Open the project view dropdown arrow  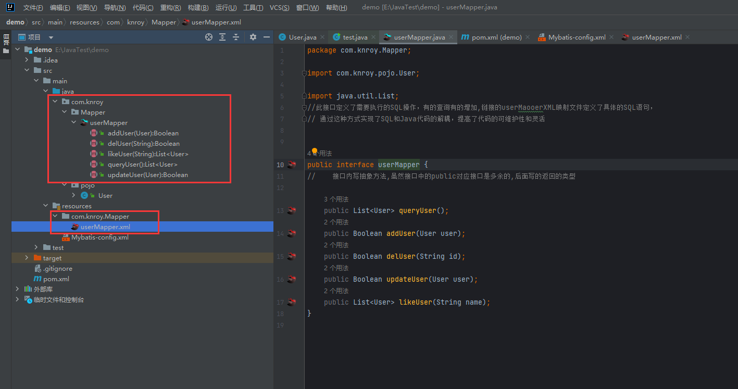pos(51,37)
